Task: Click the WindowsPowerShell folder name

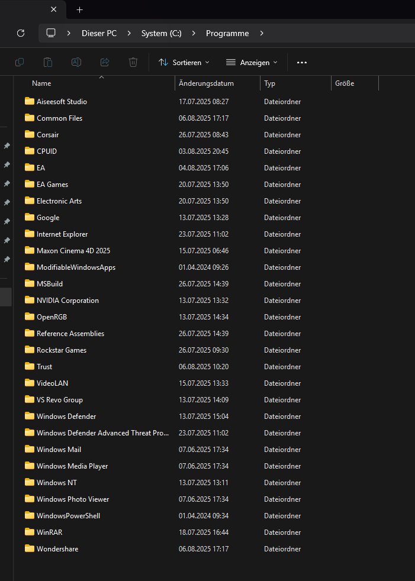Action: [x=68, y=516]
